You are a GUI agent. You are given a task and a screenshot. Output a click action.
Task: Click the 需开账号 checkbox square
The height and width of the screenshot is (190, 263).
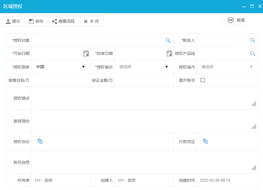202,80
